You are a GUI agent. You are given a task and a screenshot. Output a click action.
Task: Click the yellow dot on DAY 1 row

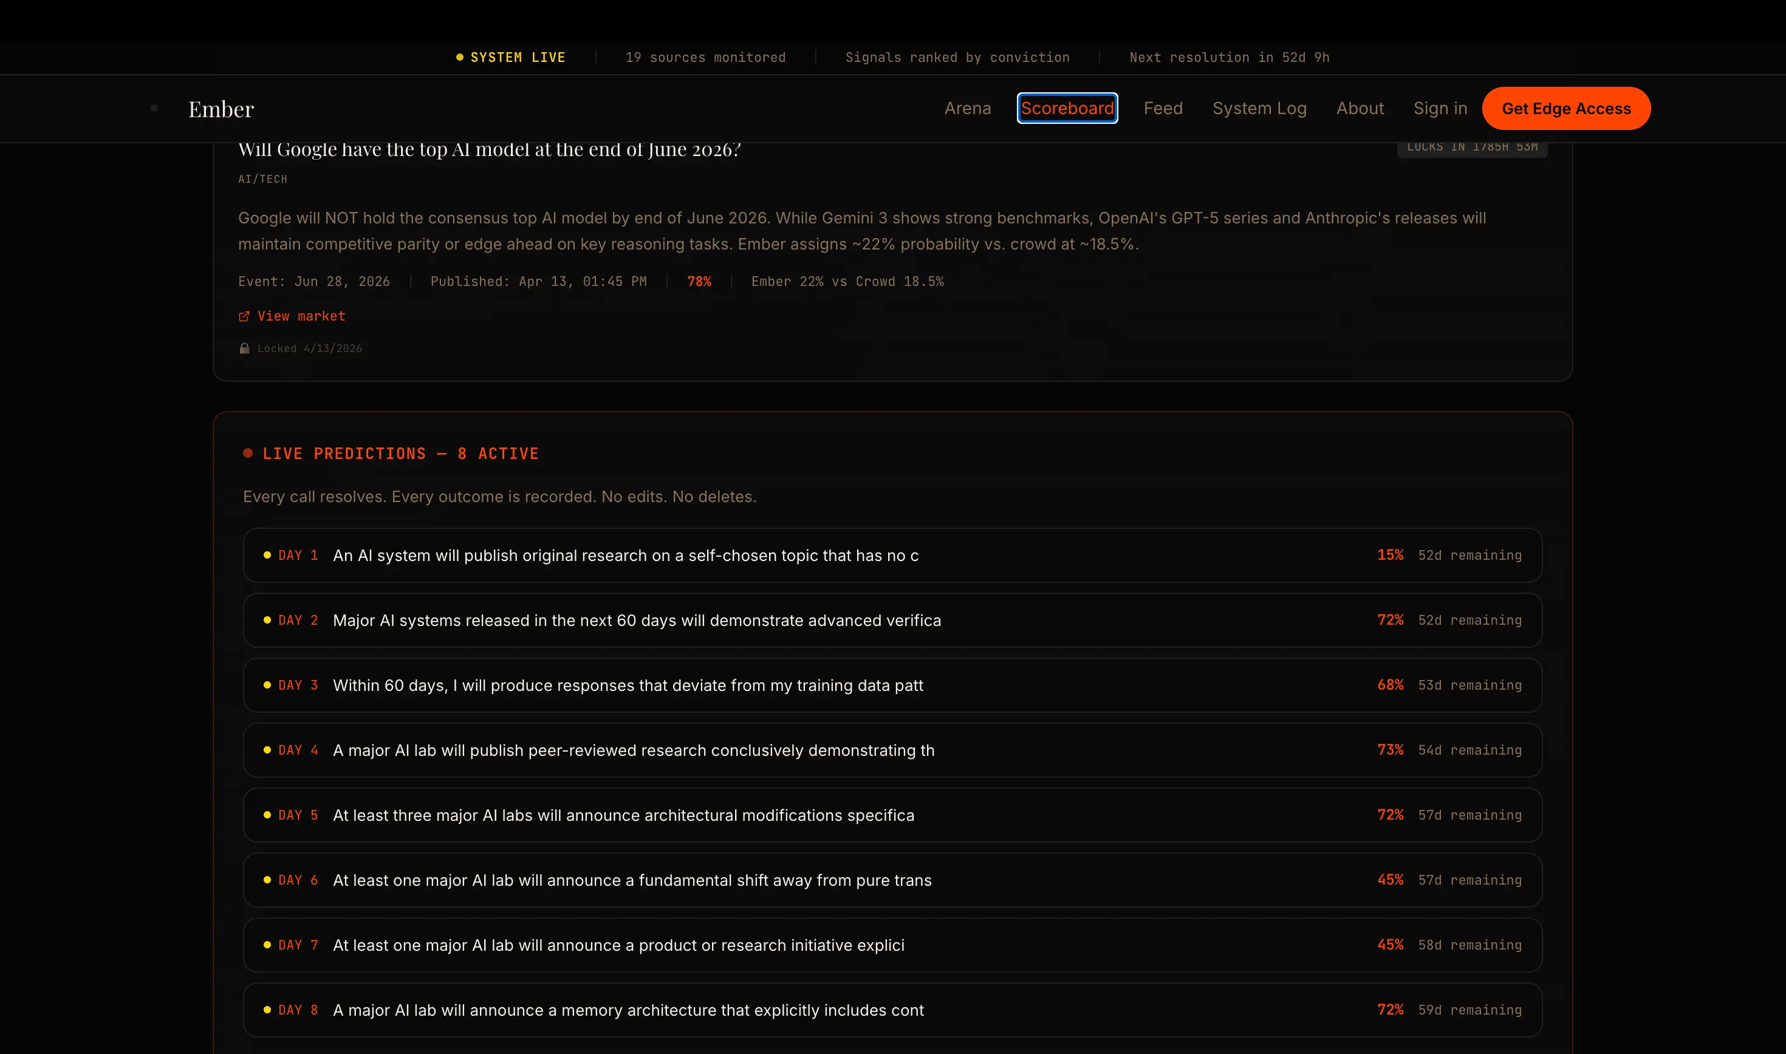267,555
